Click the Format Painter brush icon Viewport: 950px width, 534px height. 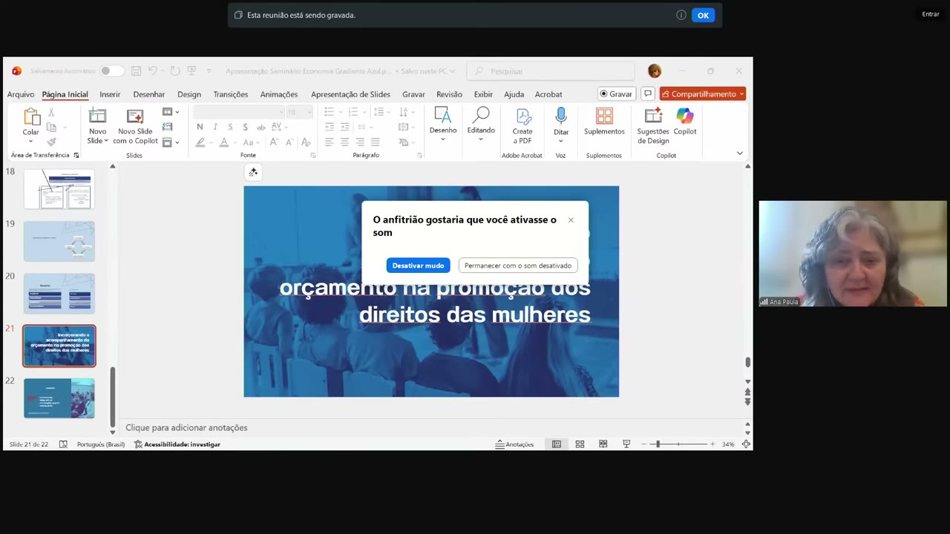point(51,142)
